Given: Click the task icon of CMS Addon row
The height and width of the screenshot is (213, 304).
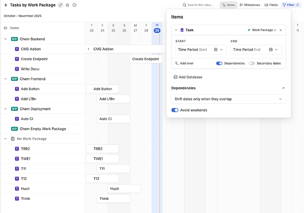Looking at the screenshot, I should click(17, 49).
